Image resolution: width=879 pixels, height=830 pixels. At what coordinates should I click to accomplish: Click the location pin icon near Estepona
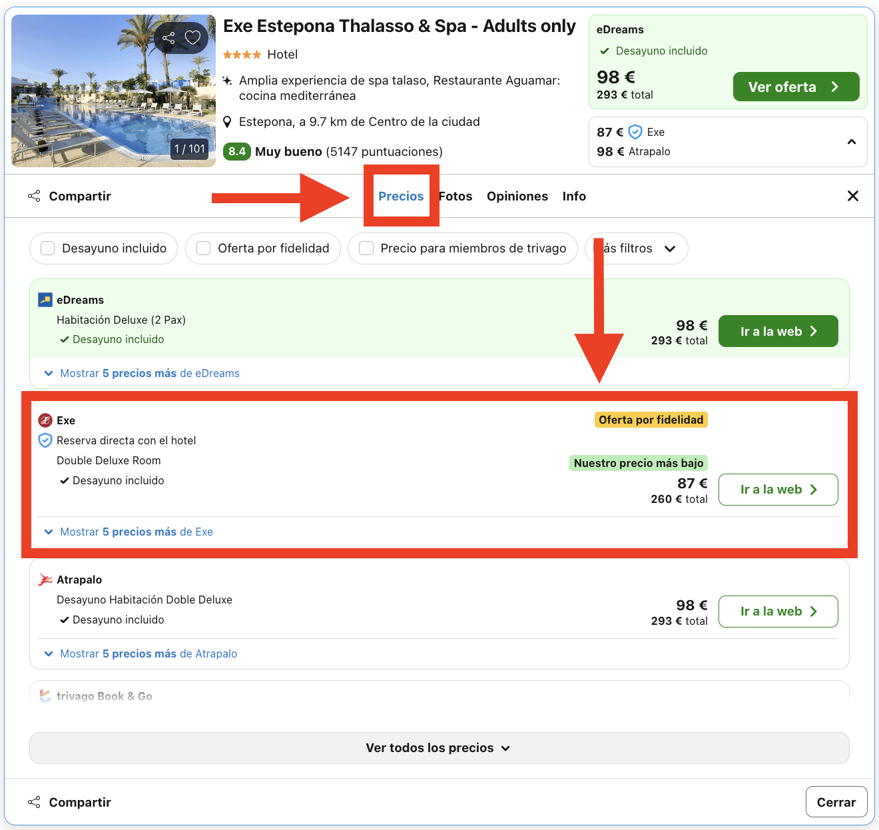(227, 122)
